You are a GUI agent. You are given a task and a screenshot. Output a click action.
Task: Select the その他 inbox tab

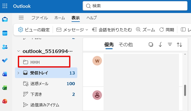[126, 44]
